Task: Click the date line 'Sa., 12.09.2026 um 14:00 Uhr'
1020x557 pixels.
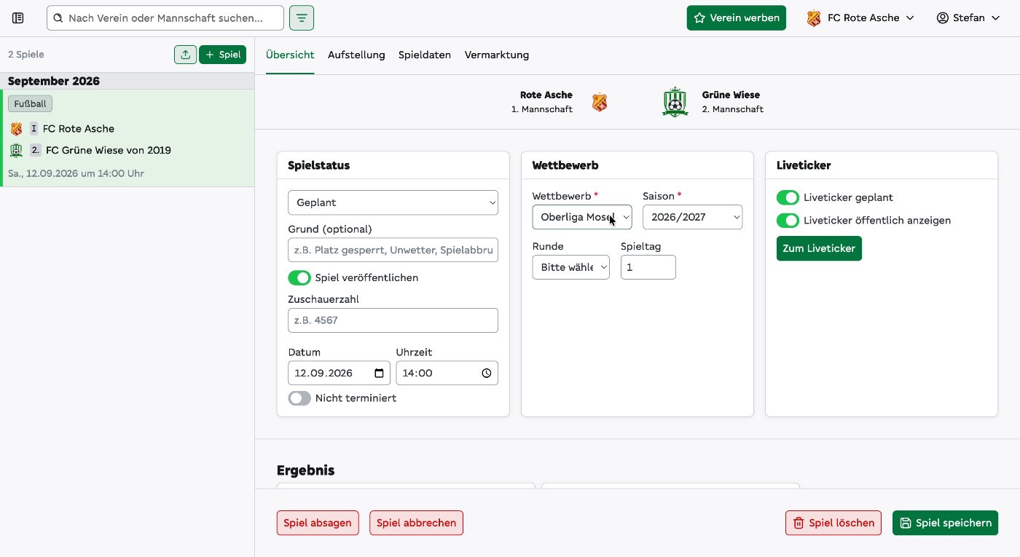Action: point(76,174)
